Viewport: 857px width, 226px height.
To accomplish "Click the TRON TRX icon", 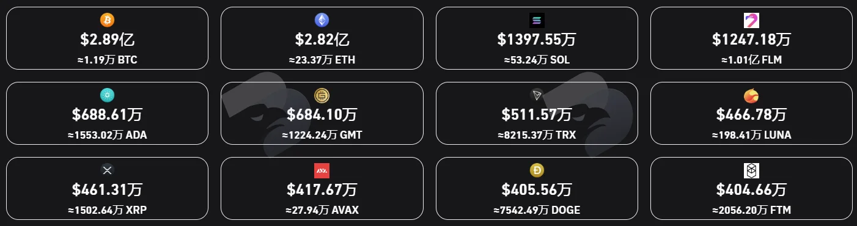I will point(537,95).
